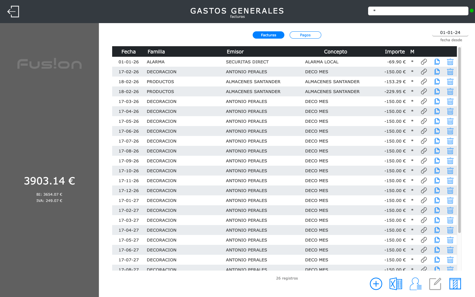
Task: Click the 26 registros count label
Action: 287,278
